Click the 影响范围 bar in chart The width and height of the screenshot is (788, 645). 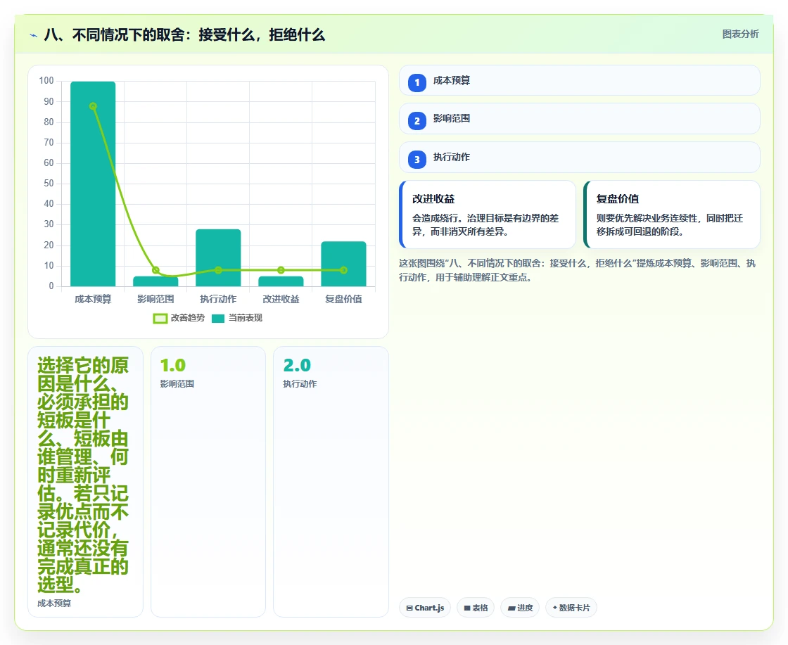coord(155,281)
